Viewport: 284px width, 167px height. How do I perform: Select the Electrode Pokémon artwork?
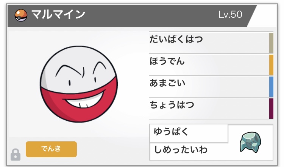(x=79, y=84)
